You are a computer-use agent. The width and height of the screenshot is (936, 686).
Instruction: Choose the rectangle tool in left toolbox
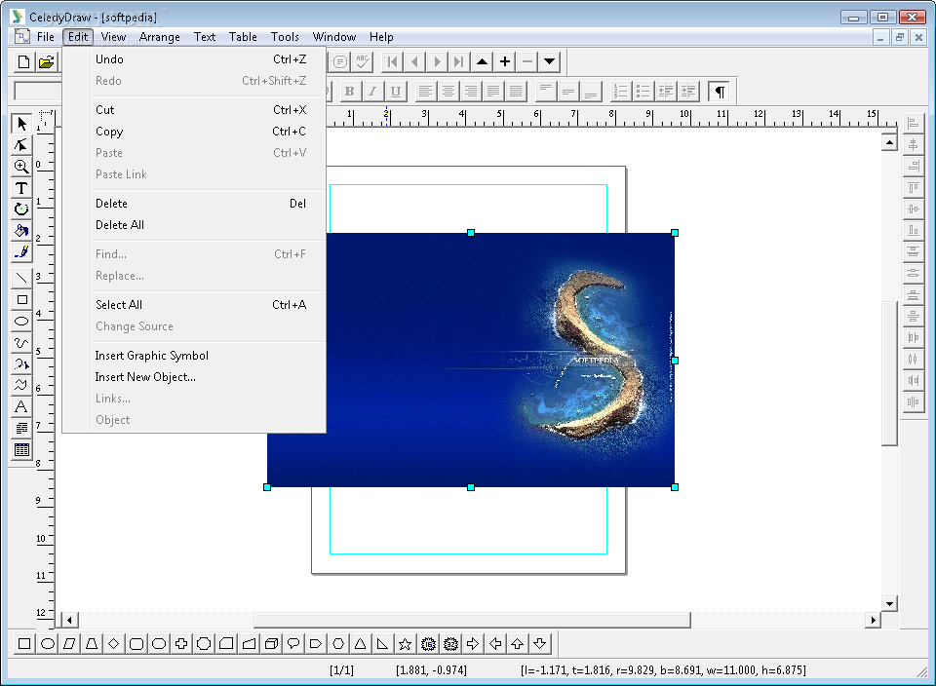(x=21, y=299)
